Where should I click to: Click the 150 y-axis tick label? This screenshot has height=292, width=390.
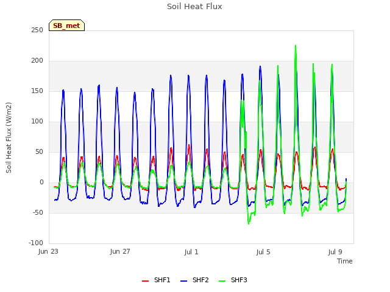pyautogui.click(x=37, y=91)
